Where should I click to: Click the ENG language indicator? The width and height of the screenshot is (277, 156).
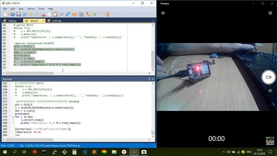tap(249, 152)
